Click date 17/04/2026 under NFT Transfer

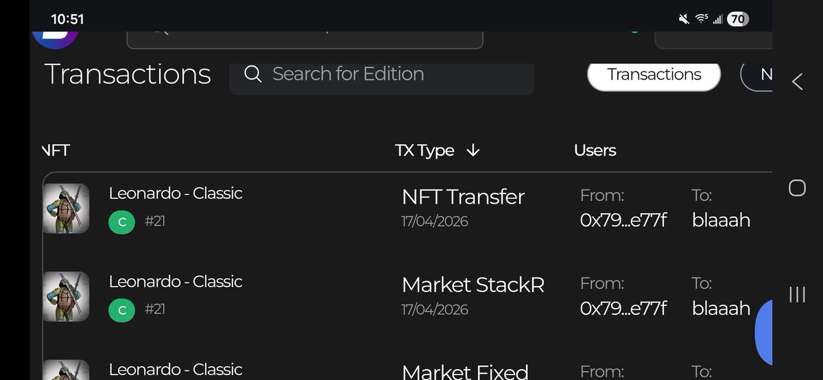coord(435,222)
